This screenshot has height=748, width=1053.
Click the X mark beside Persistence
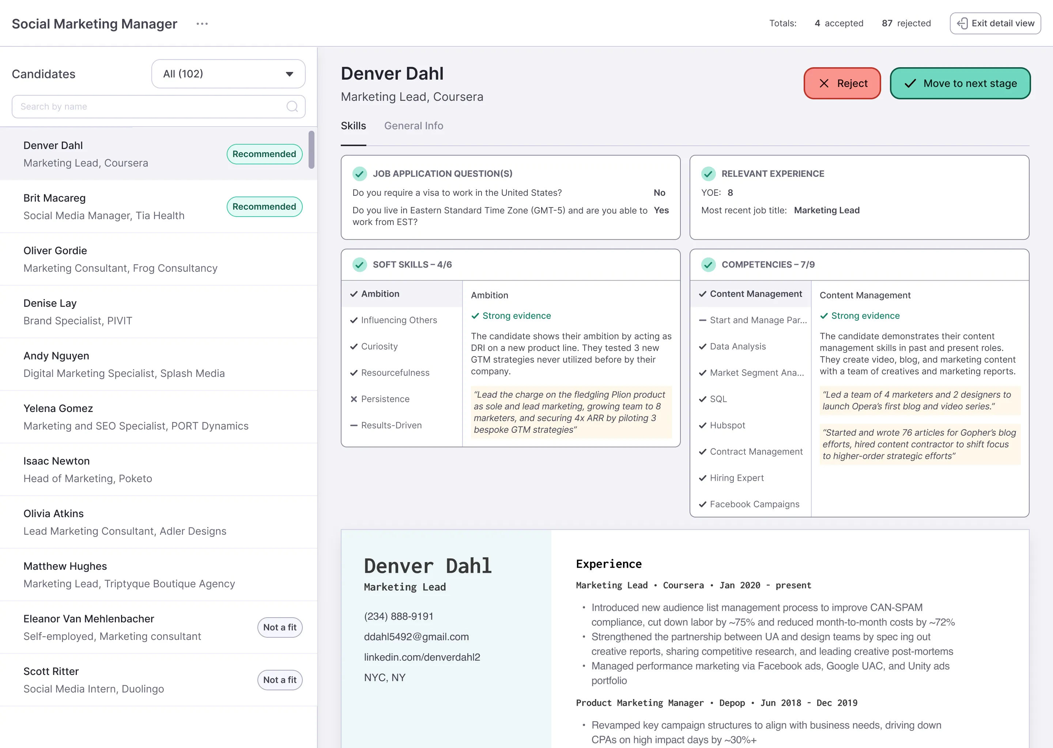[x=354, y=399]
